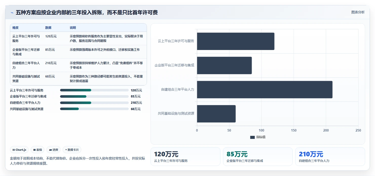The width and height of the screenshot is (375, 176).
Task: Select the Chart.js tag chip
Action: [19, 150]
